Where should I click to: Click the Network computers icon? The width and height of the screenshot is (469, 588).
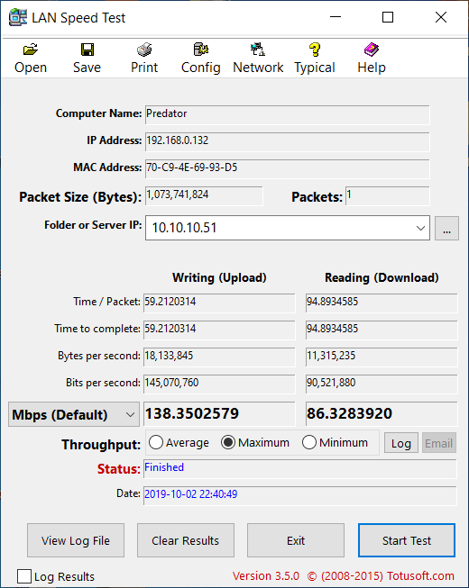(x=258, y=50)
